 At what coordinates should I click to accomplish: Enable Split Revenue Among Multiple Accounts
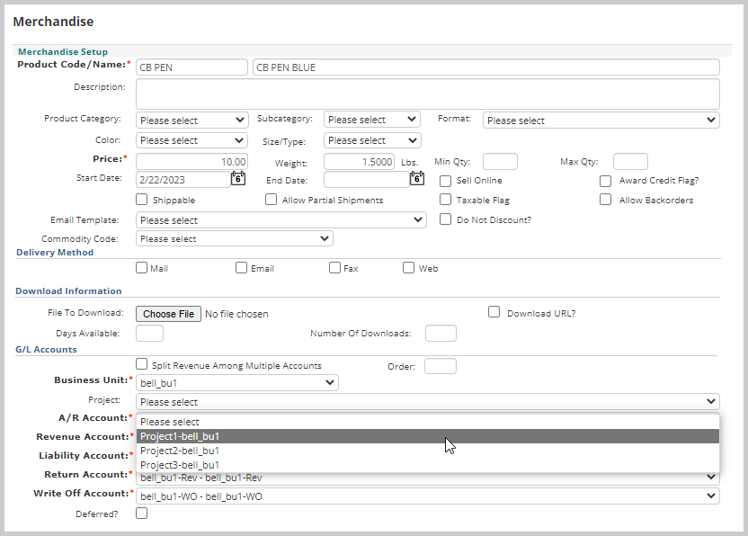pos(142,364)
